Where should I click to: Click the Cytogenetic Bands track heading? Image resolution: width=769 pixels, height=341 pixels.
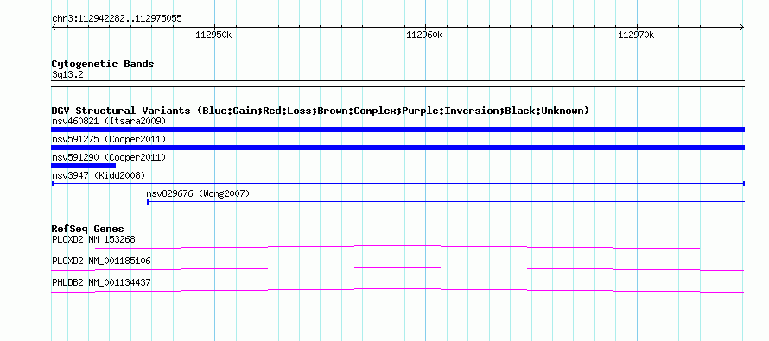(103, 64)
